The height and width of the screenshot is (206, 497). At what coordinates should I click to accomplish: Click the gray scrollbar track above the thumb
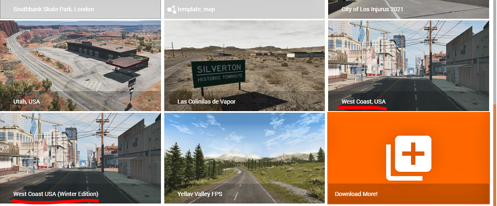tap(495, 52)
